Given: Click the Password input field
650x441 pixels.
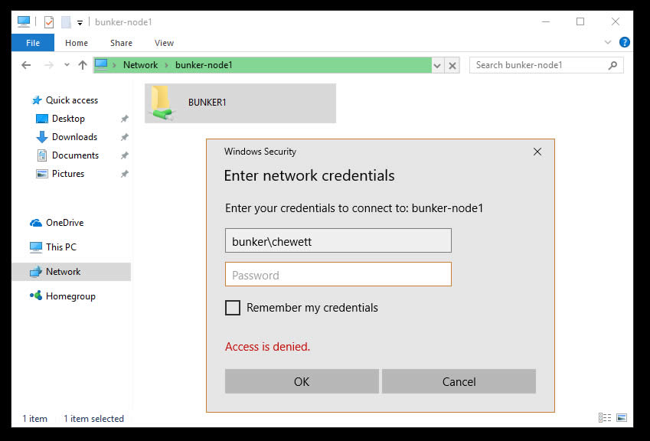Looking at the screenshot, I should [x=338, y=274].
